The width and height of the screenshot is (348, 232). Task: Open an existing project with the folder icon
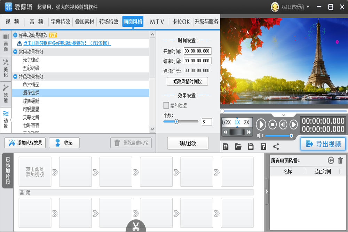click(238, 146)
